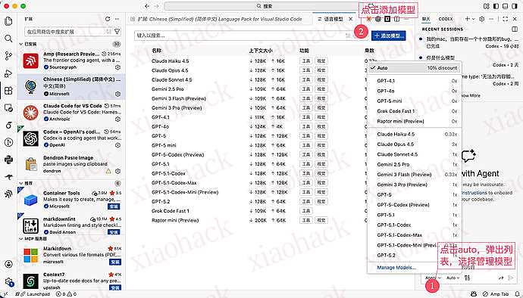This screenshot has width=523, height=298.
Task: Choose Raptor mini (Preview) in model dropdown
Action: tap(415, 121)
